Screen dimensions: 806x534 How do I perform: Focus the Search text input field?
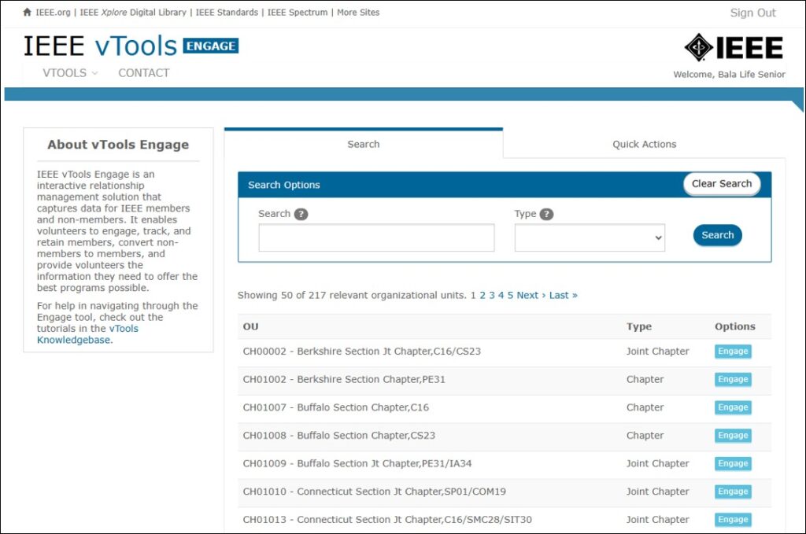377,238
